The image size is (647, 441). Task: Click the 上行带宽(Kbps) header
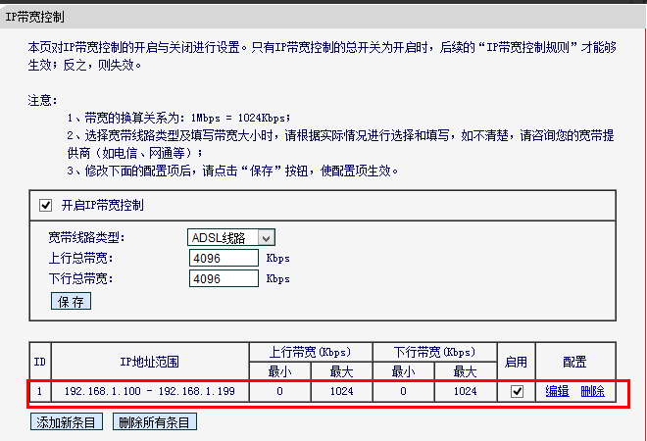[x=311, y=352]
